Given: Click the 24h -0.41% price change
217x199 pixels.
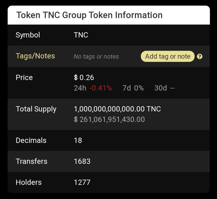Looking at the screenshot, I should pos(93,88).
